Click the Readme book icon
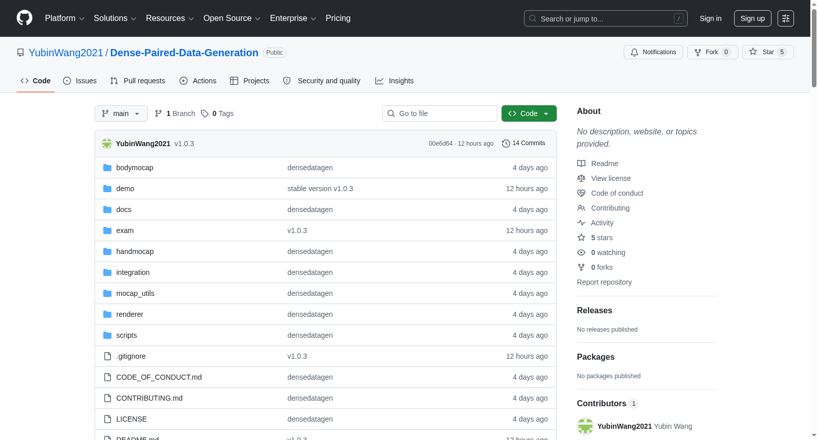The width and height of the screenshot is (818, 440). tap(581, 164)
